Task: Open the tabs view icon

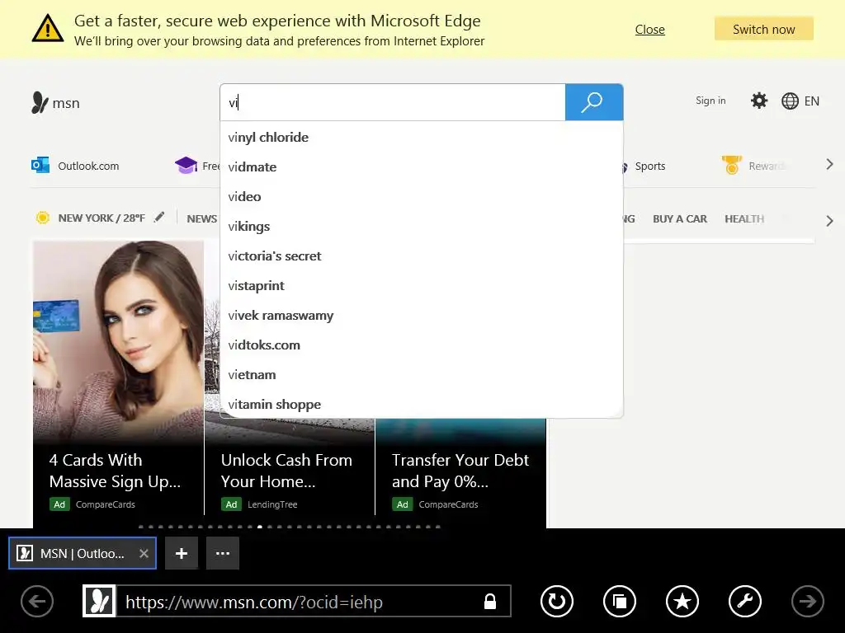Action: 620,601
